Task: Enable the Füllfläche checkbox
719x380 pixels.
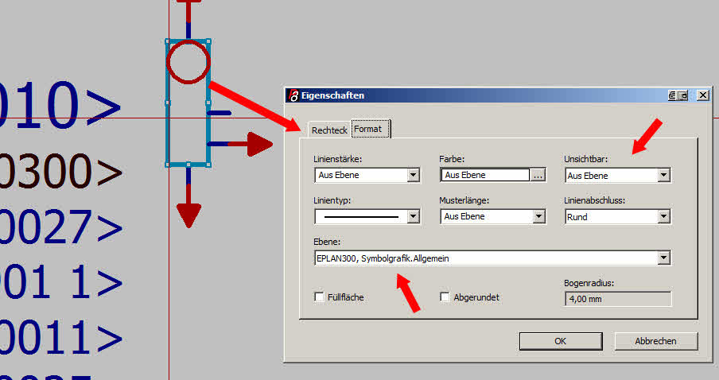Action: [x=319, y=297]
